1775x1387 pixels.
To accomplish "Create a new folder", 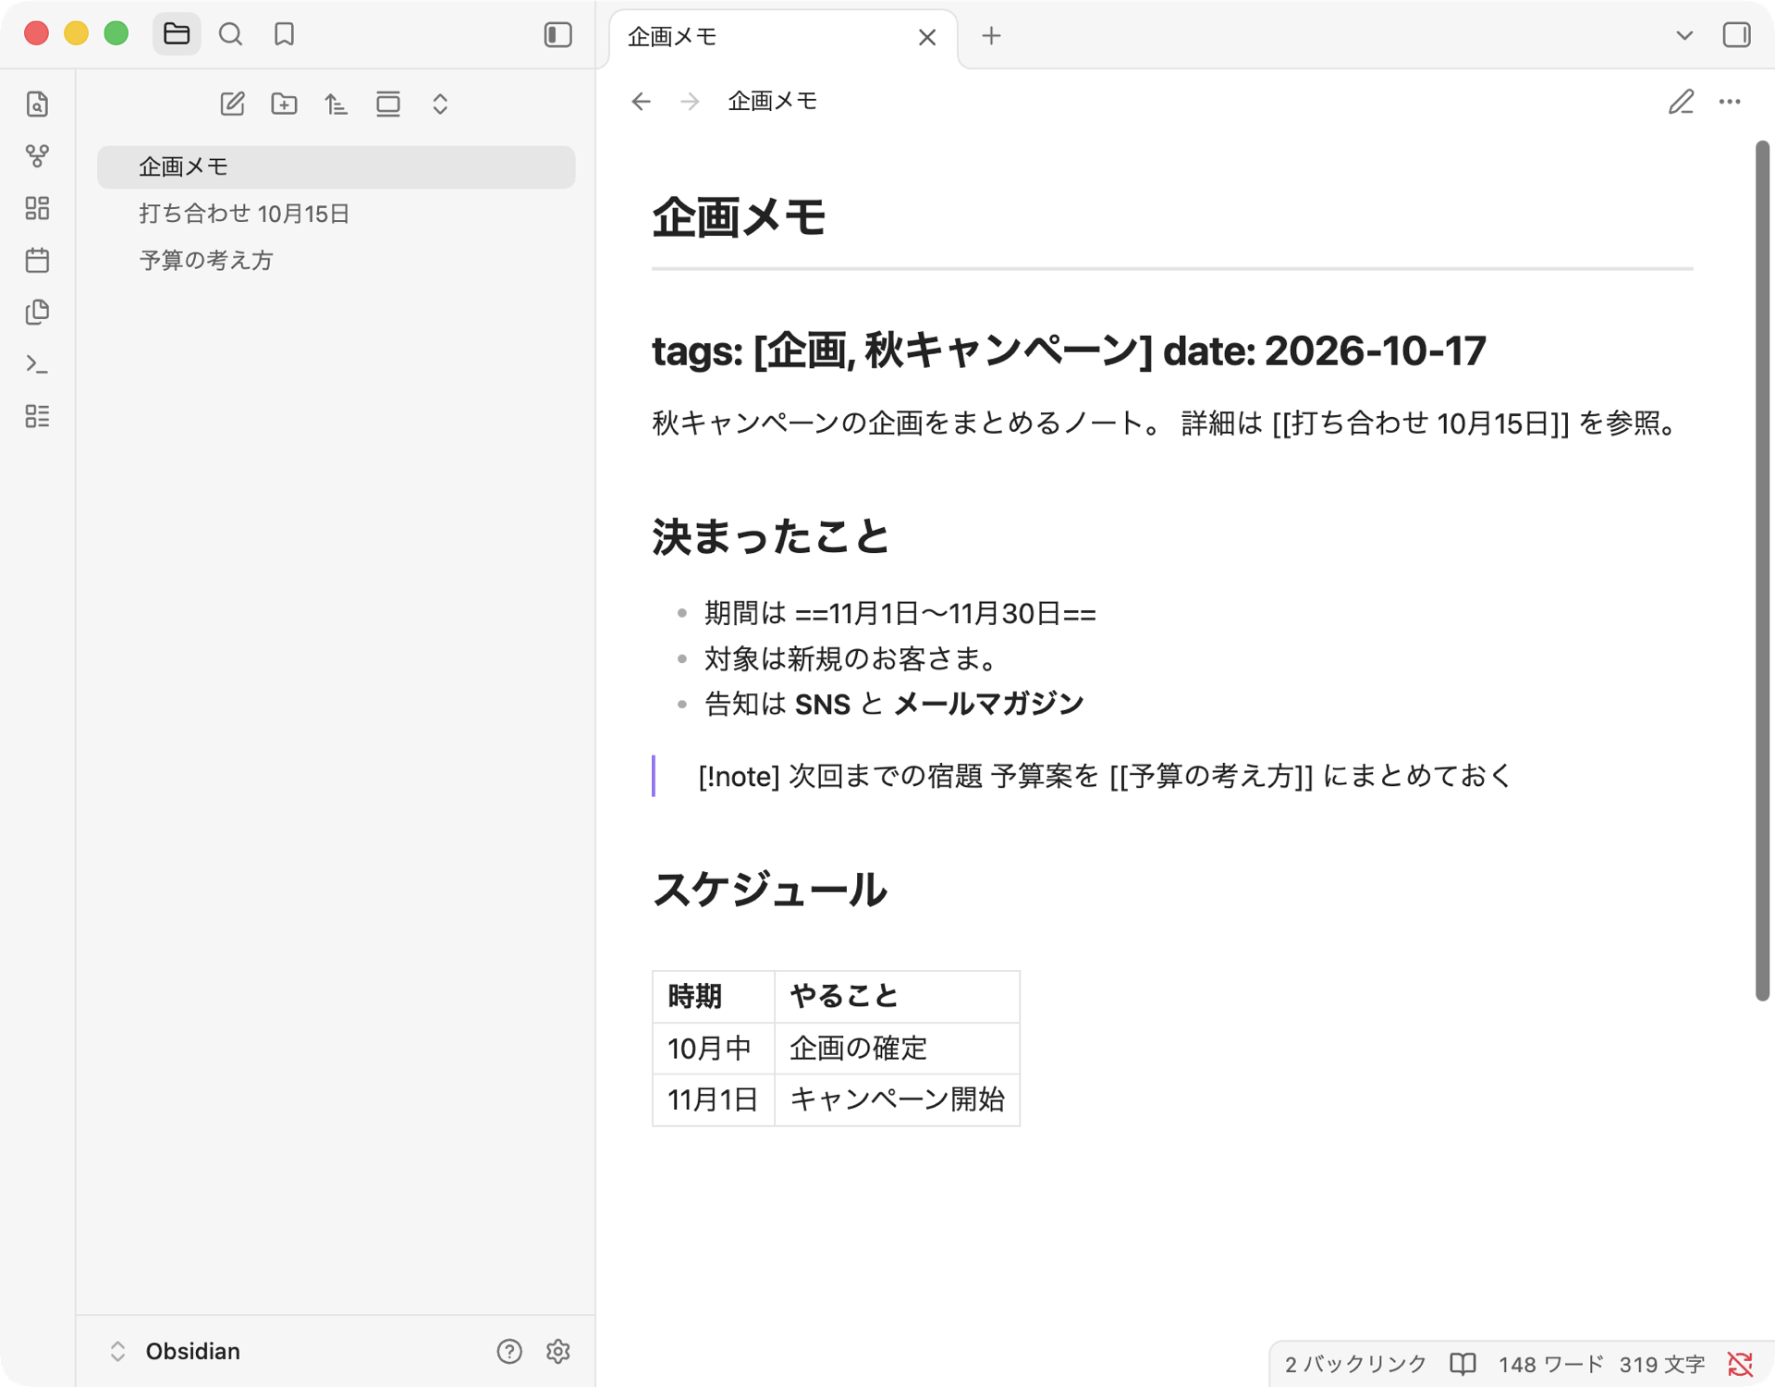I will coord(284,104).
